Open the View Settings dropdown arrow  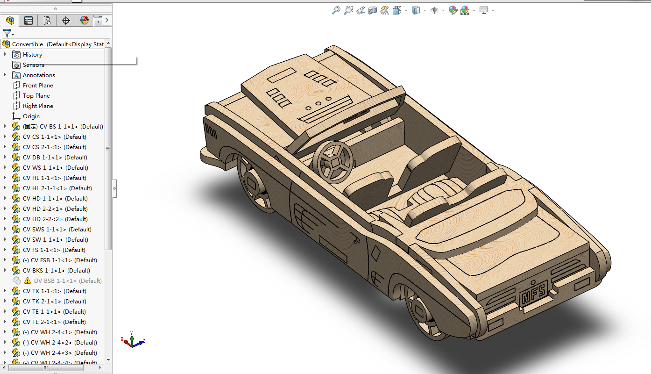493,10
